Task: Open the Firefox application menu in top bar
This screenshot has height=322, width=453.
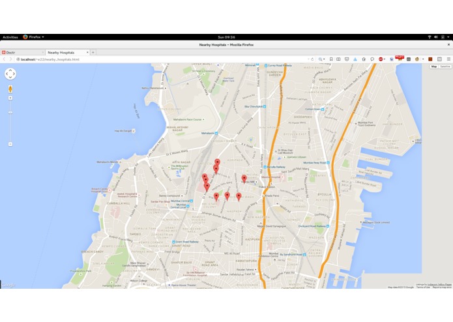Action: pyautogui.click(x=33, y=37)
